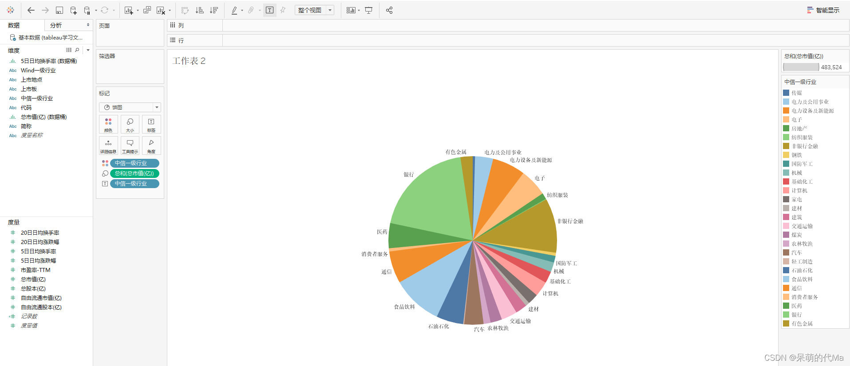This screenshot has width=850, height=366.
Task: Open dropdown arrow next to new worksheet
Action: click(137, 10)
